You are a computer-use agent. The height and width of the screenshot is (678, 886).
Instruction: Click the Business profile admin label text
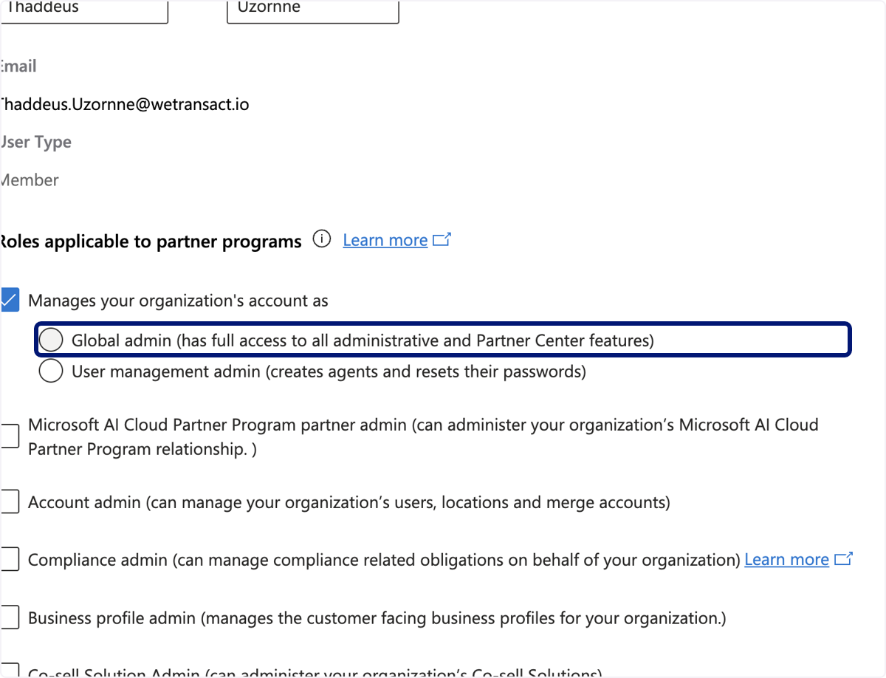[377, 618]
